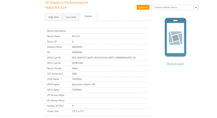This screenshot has height=118, width=217.
Task: Click the Number of CPUs row label
Action: tap(55, 106)
